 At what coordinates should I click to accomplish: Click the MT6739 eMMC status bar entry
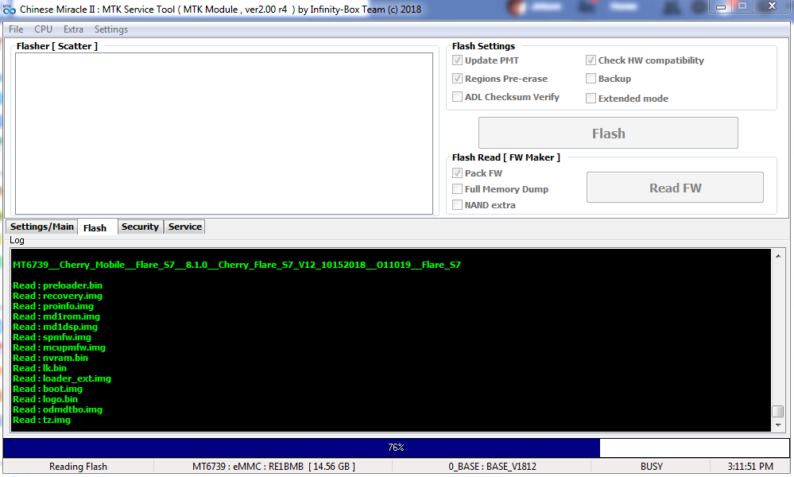pyautogui.click(x=273, y=467)
